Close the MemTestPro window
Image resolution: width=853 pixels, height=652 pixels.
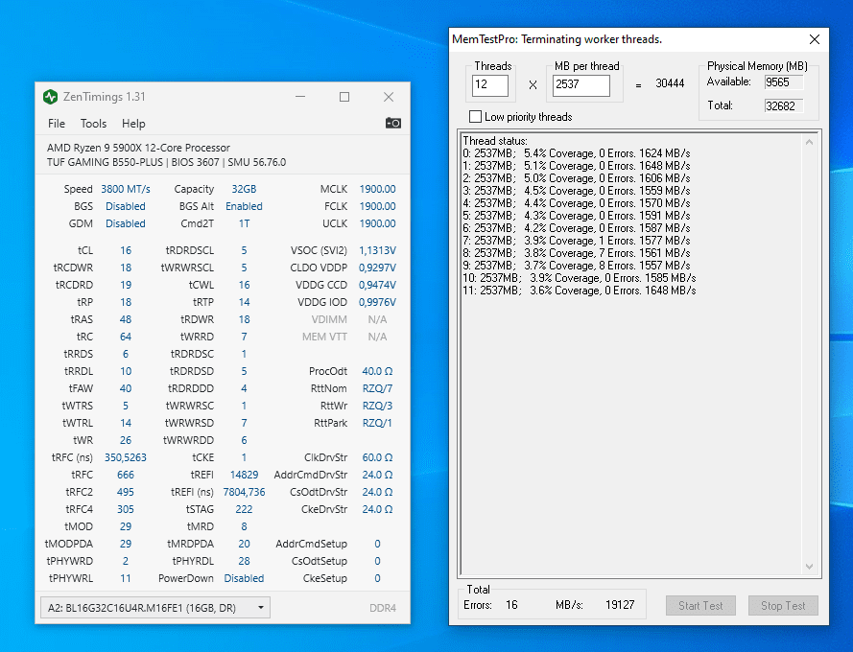815,39
